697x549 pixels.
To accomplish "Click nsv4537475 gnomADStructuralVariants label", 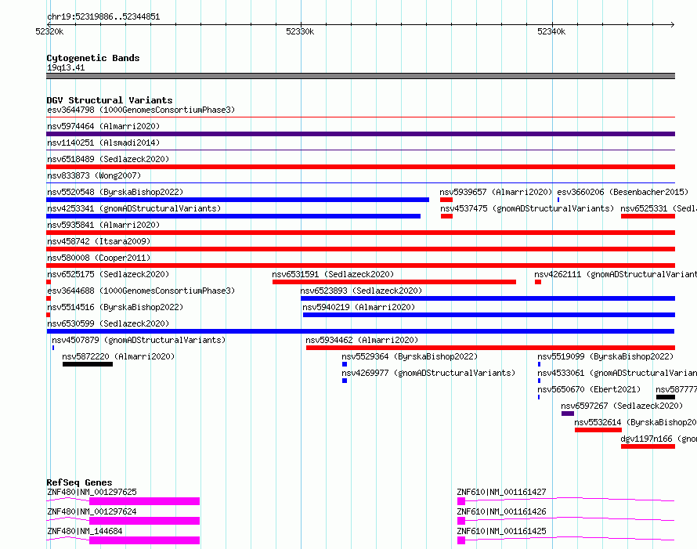I will 527,208.
